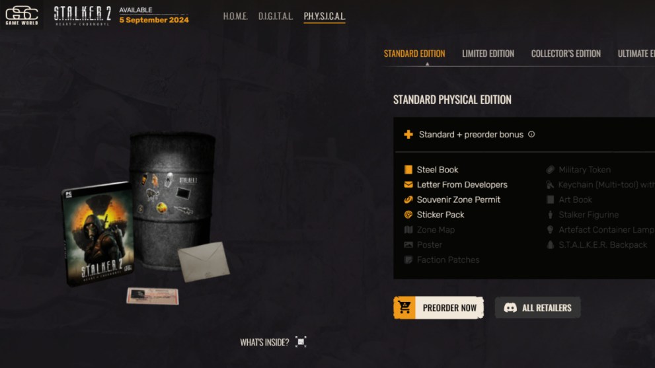
Task: Click the Discord icon on All Retailers
Action: coord(510,308)
